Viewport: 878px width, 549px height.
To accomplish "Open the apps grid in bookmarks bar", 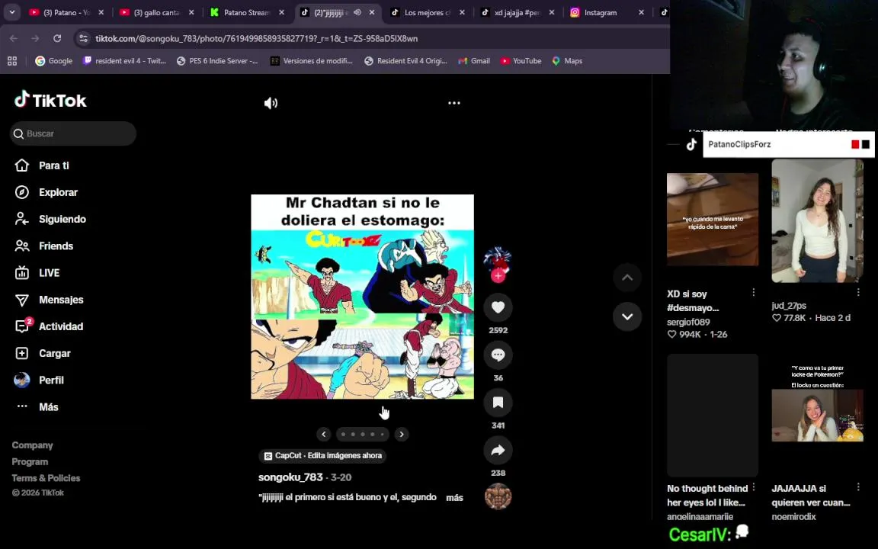I will pos(11,61).
